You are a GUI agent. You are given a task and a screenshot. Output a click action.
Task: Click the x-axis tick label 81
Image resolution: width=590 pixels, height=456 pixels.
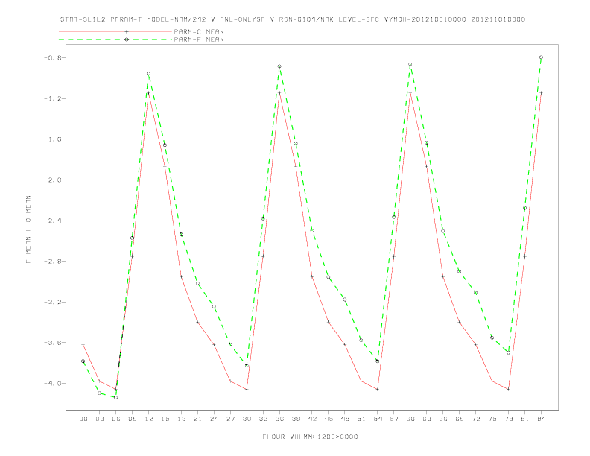click(x=525, y=419)
